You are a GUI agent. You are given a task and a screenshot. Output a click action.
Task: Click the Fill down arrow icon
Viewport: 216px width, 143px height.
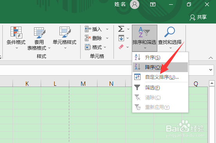121,38
